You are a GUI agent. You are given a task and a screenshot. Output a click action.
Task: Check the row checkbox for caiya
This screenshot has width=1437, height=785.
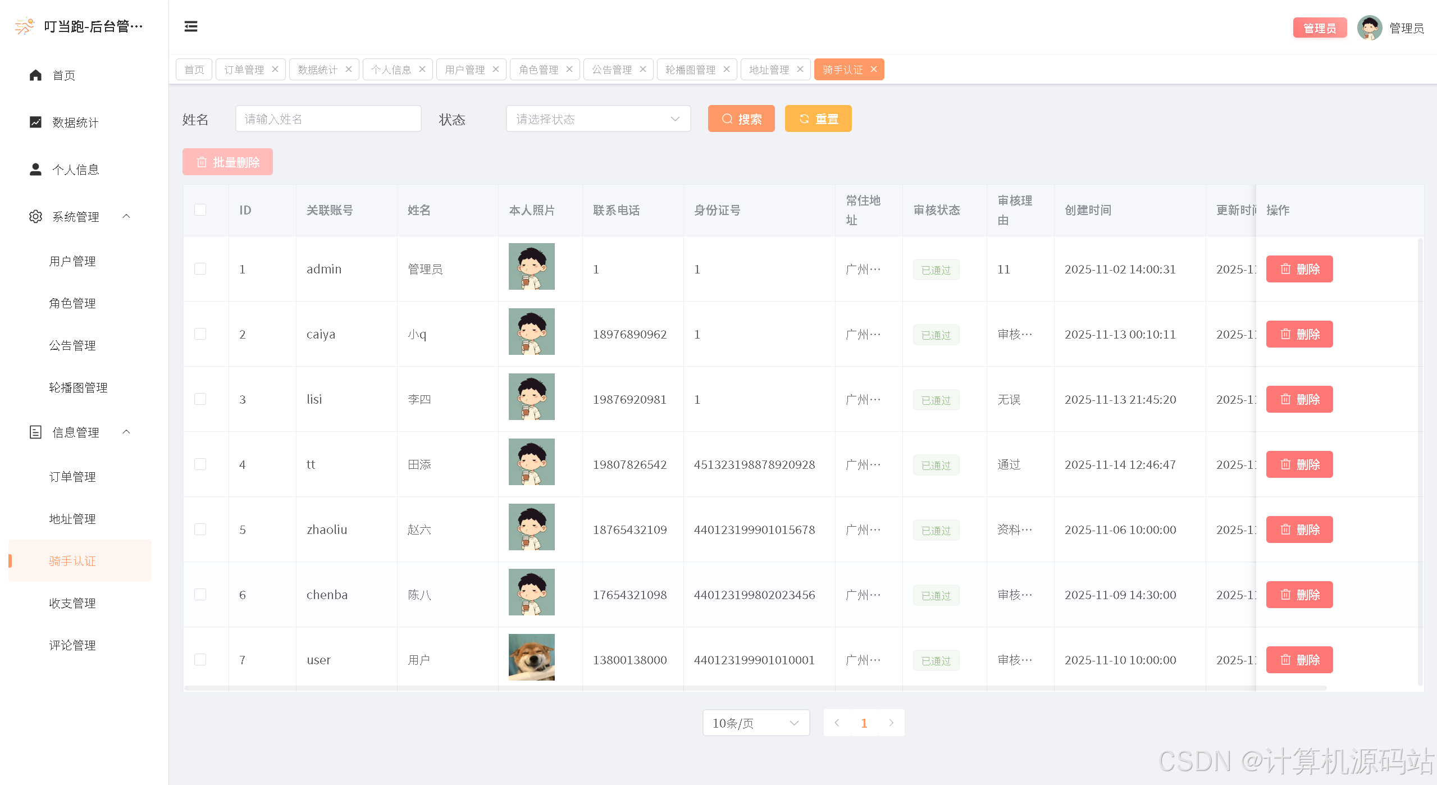[x=200, y=334]
